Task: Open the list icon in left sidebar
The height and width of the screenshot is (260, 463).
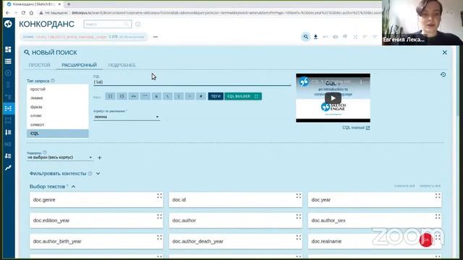Action: (8, 61)
